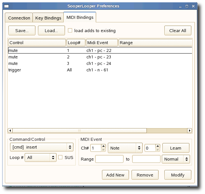205x194 pixels.
Task: Select the mute row with ch1 - pc - 24
Action: click(100, 64)
